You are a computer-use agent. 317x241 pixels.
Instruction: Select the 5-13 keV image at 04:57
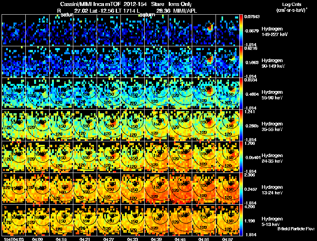click(x=227, y=220)
